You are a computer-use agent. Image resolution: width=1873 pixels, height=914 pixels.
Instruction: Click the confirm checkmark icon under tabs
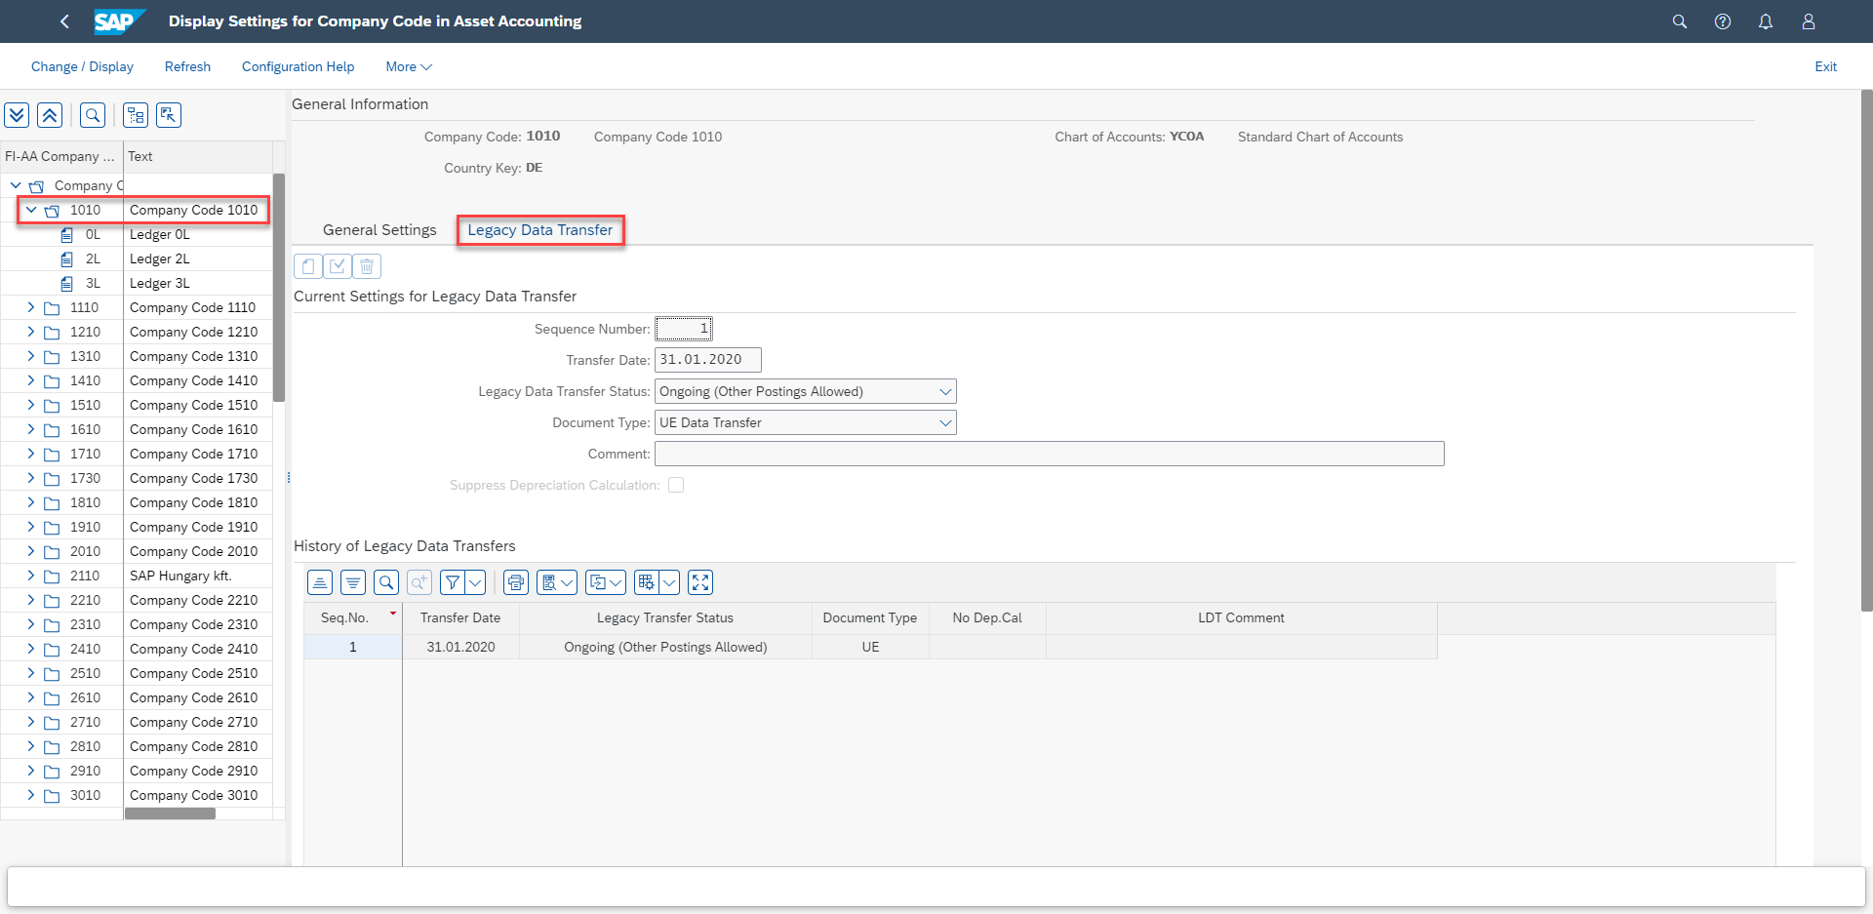pyautogui.click(x=338, y=266)
